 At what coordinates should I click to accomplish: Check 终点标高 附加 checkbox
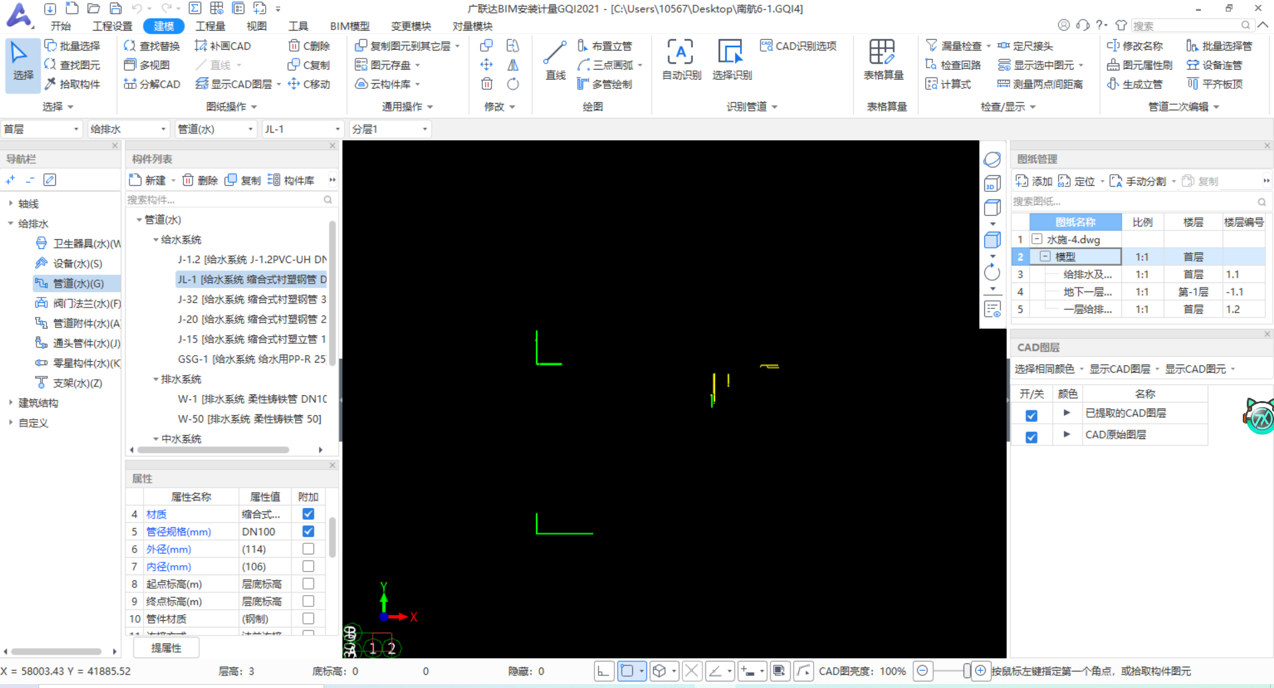pyautogui.click(x=308, y=601)
